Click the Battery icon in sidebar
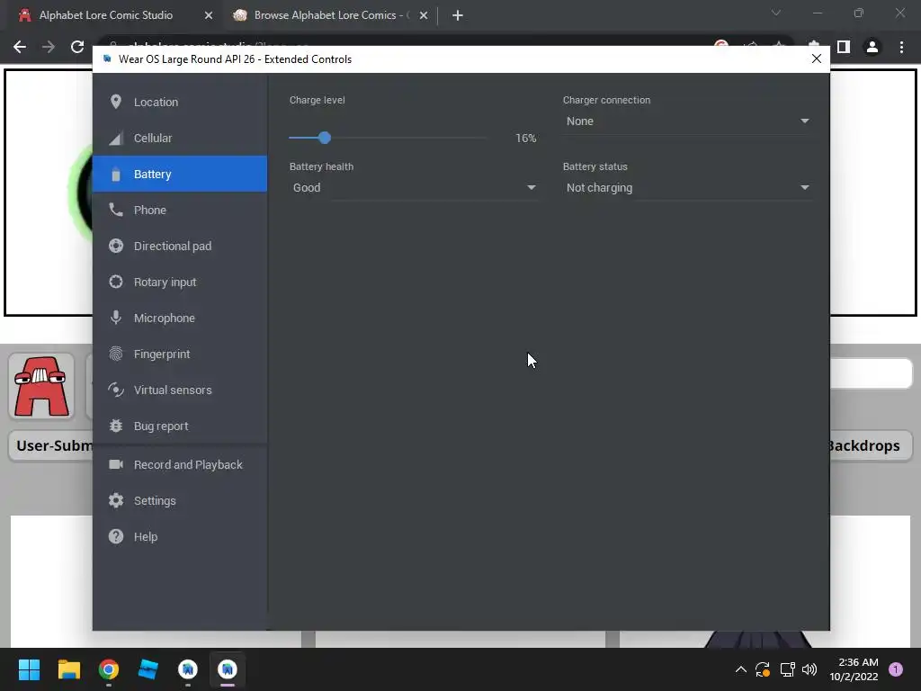 coord(116,174)
